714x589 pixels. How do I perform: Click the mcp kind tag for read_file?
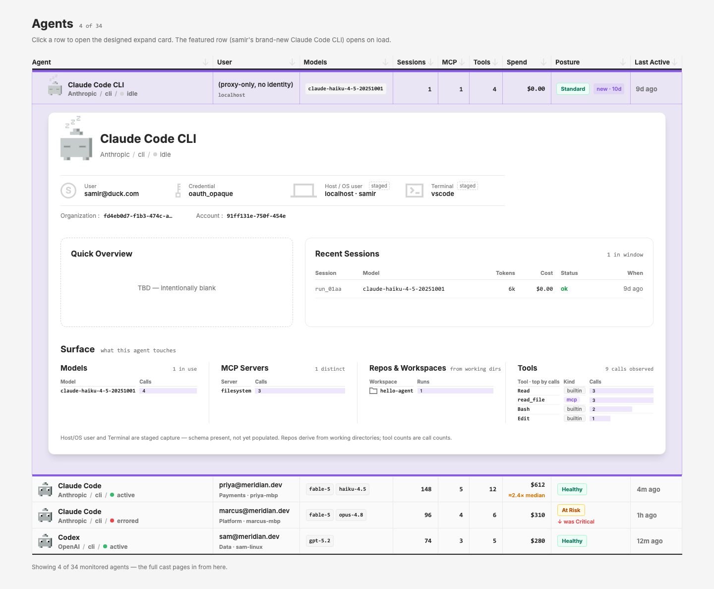[x=572, y=400]
